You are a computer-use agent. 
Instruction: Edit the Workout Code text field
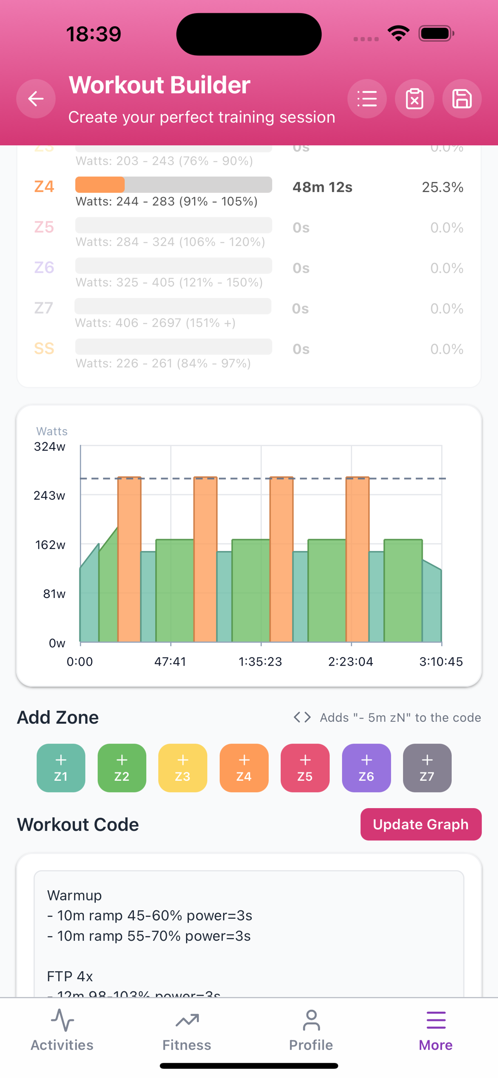tap(249, 934)
